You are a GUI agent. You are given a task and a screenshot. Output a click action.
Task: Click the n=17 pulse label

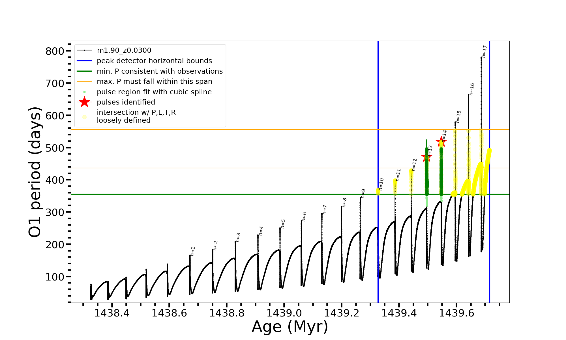pyautogui.click(x=484, y=51)
